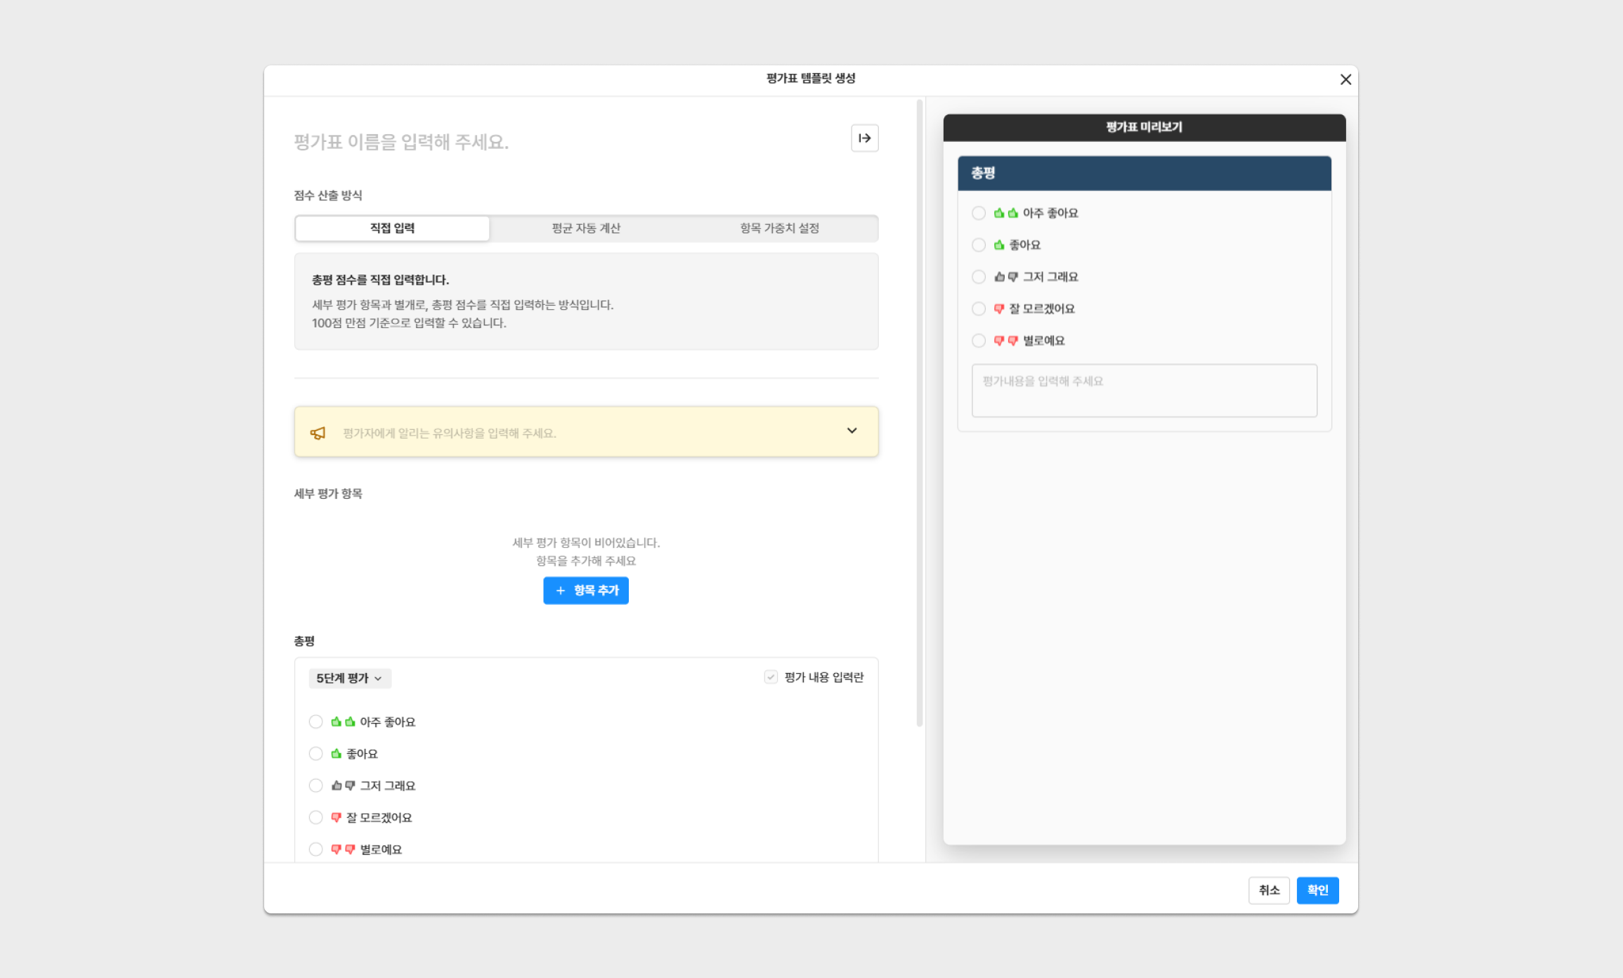This screenshot has width=1623, height=978.
Task: Switch to 항목 가중치 설정 tab
Action: point(779,228)
